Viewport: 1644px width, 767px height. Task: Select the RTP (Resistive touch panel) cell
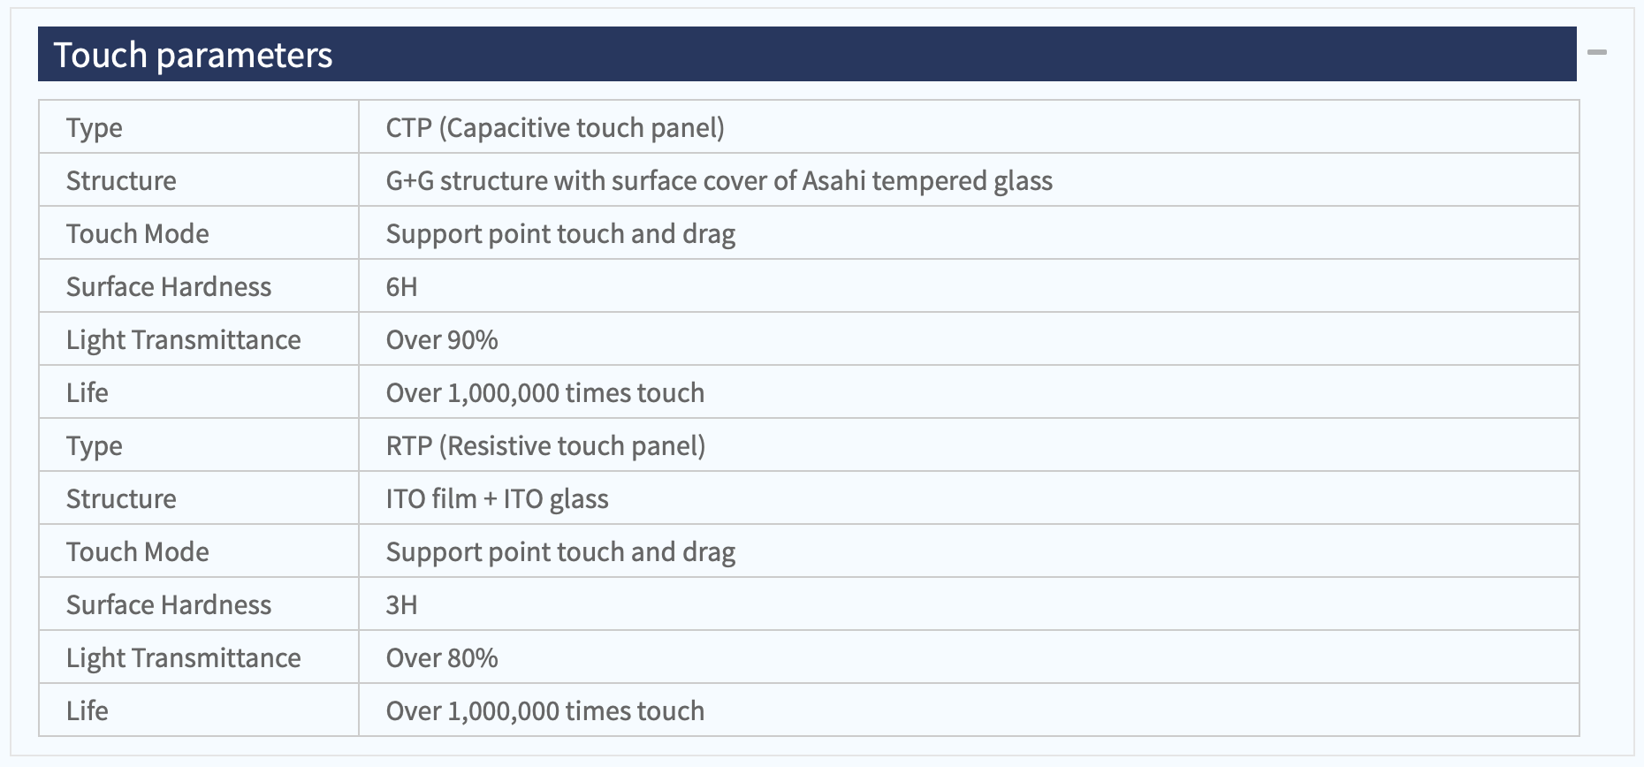[969, 444]
